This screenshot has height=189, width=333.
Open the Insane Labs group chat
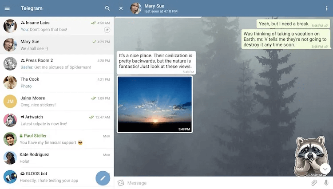(57, 26)
